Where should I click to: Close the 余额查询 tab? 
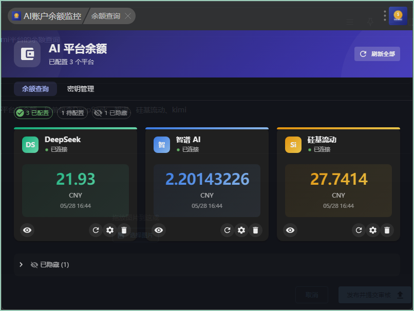[x=128, y=16]
